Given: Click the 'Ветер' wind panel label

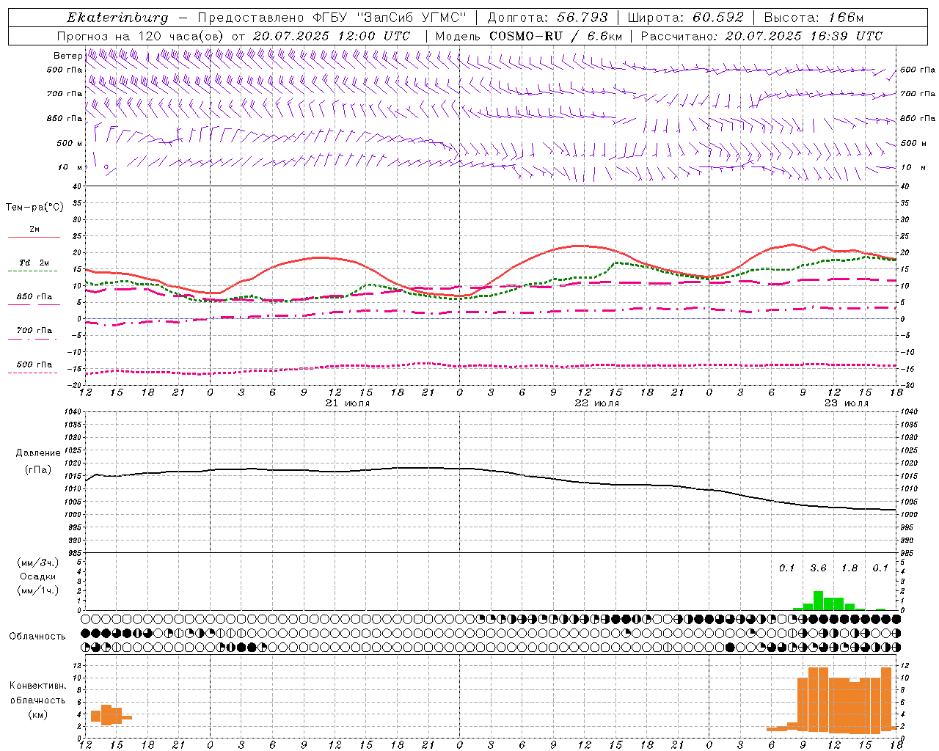Looking at the screenshot, I should tap(68, 56).
